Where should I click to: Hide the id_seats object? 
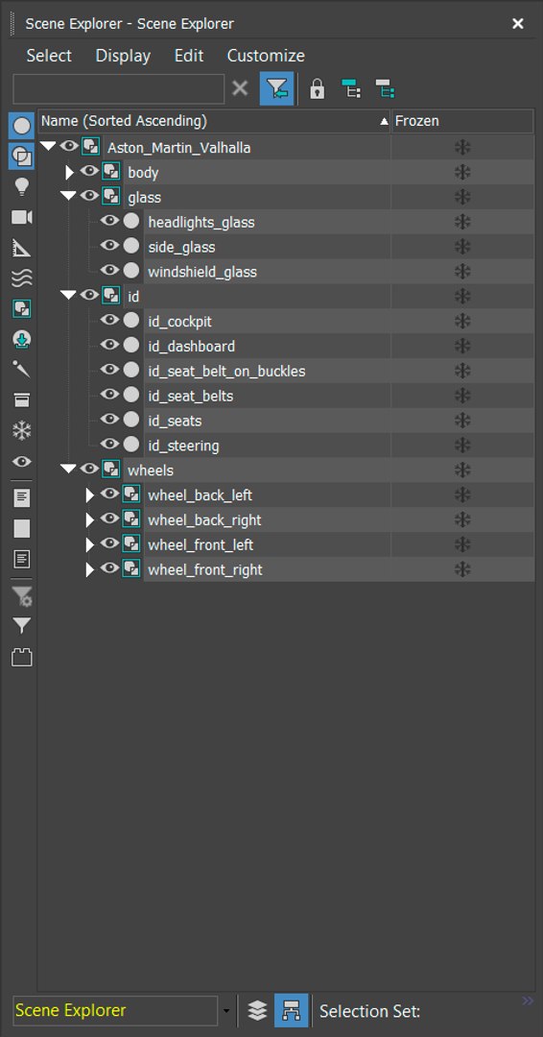(x=109, y=420)
